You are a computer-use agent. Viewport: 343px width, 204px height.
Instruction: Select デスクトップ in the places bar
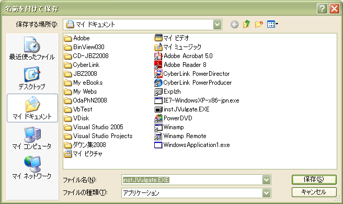pyautogui.click(x=32, y=78)
